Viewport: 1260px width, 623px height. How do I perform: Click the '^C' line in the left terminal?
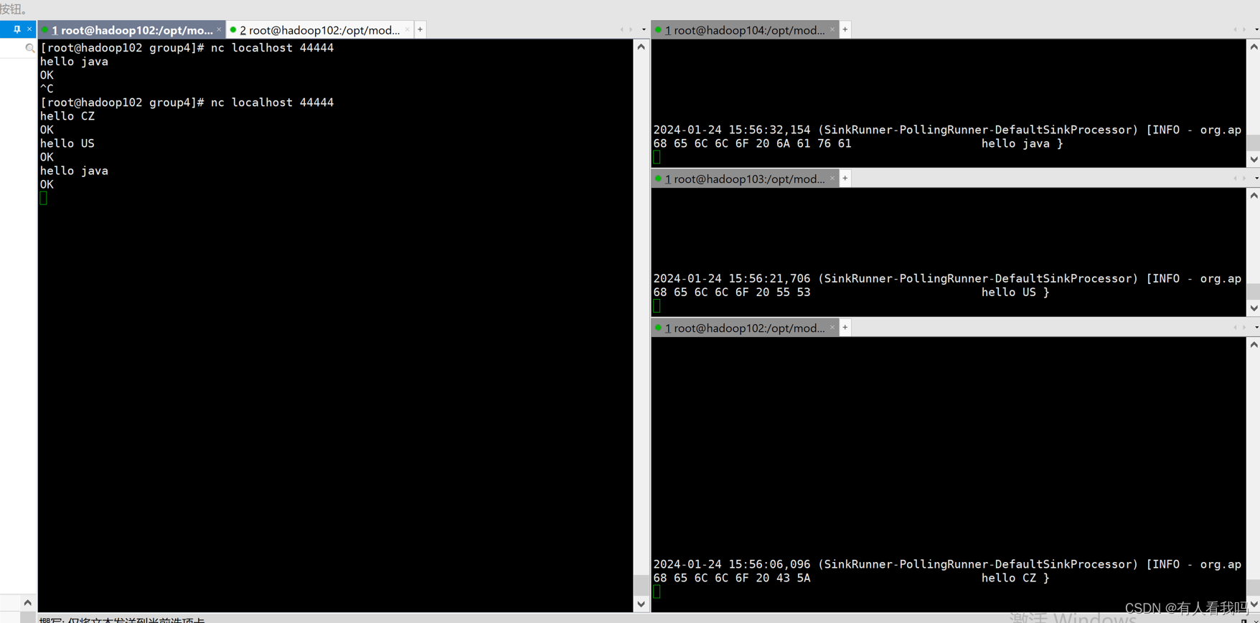(47, 89)
